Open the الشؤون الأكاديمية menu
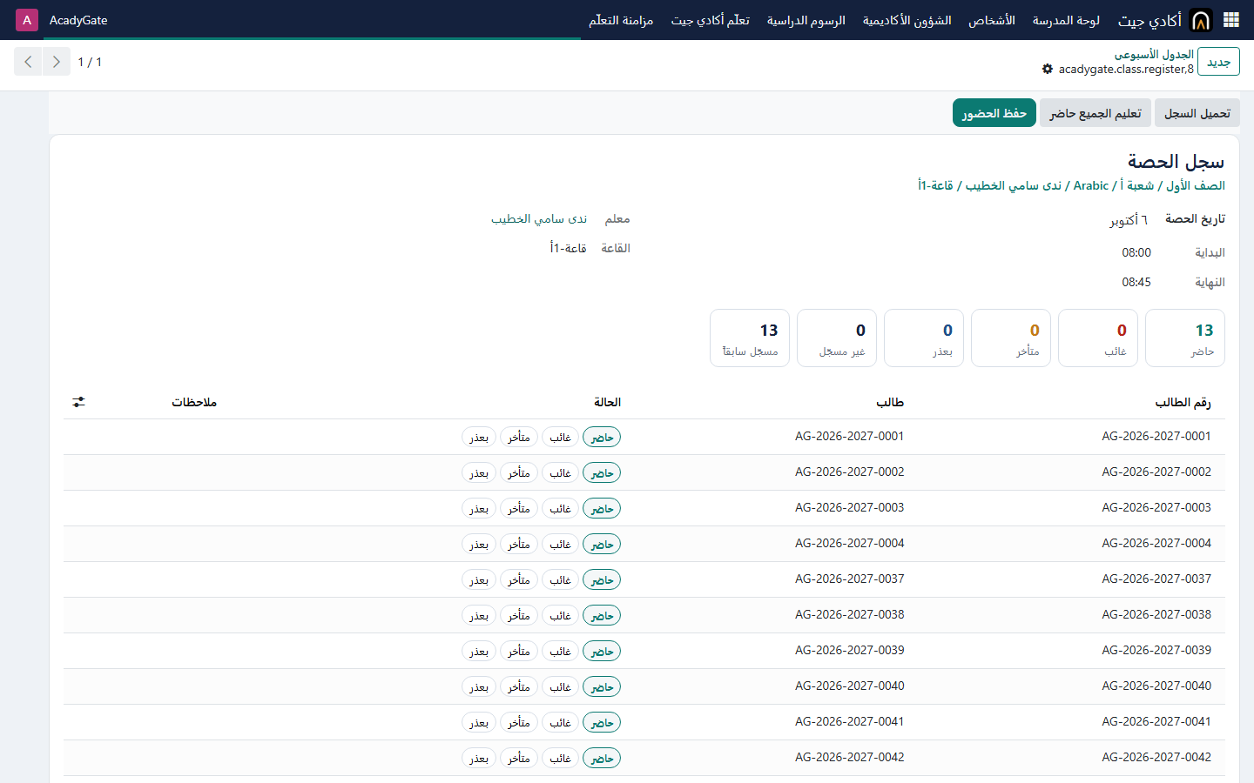 [x=907, y=20]
